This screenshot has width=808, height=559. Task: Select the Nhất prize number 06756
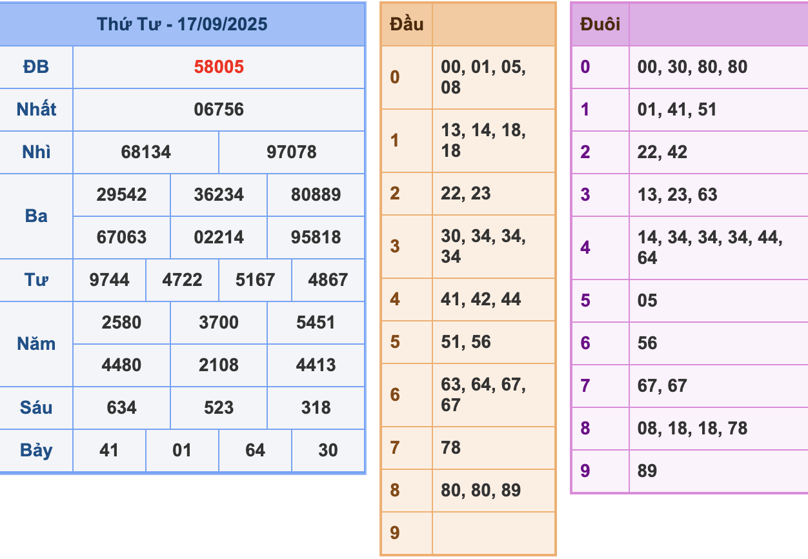(217, 110)
